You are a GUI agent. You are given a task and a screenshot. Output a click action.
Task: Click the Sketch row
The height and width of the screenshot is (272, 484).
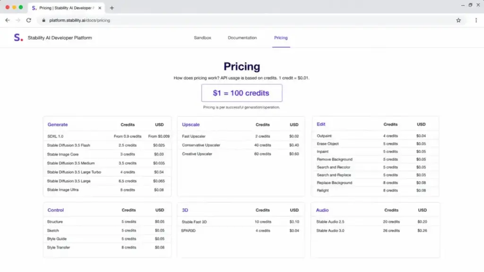click(107, 230)
